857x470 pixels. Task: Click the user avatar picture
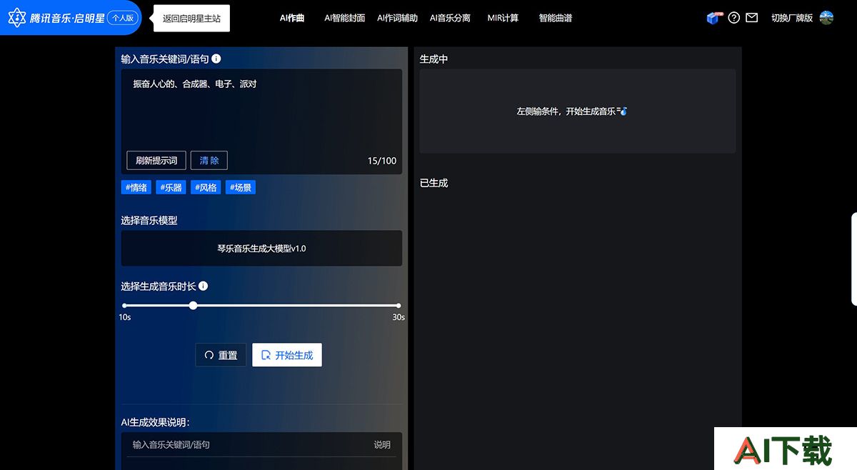(826, 18)
